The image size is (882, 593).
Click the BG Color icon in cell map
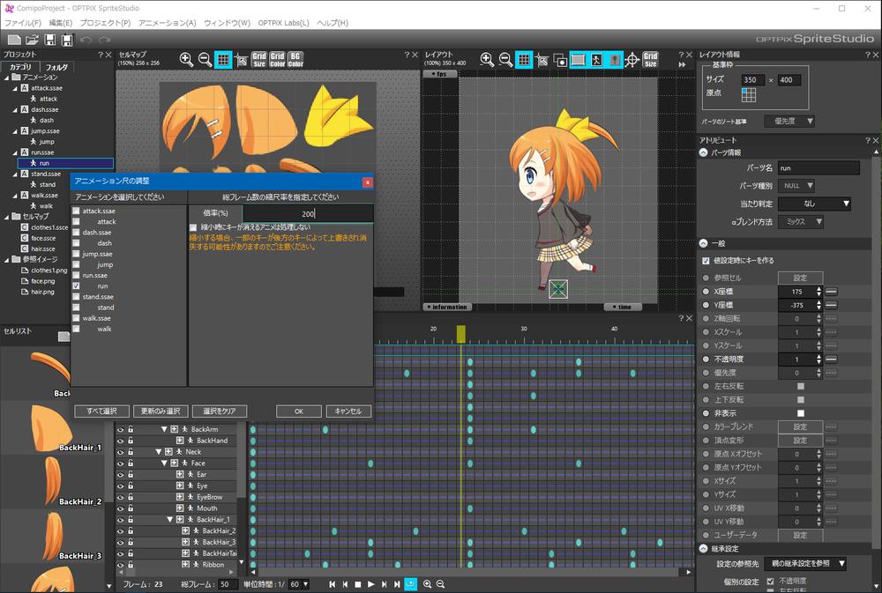(295, 60)
